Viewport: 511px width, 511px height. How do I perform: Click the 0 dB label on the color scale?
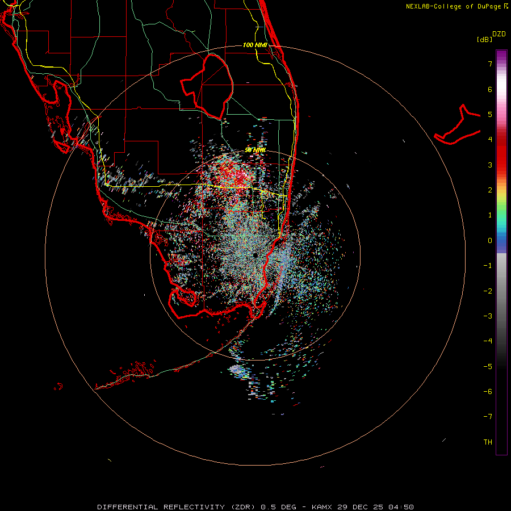(490, 241)
